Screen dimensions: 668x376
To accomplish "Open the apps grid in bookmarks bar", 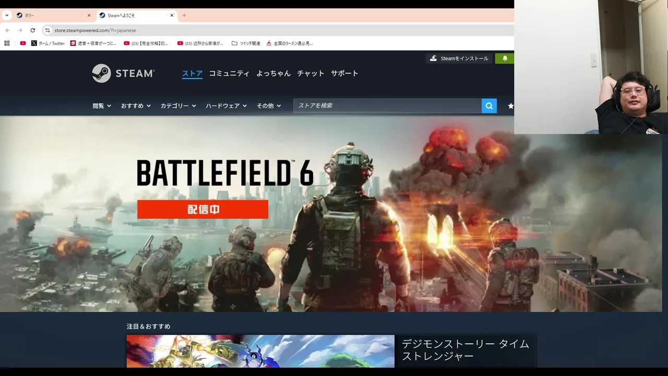I will pyautogui.click(x=7, y=43).
